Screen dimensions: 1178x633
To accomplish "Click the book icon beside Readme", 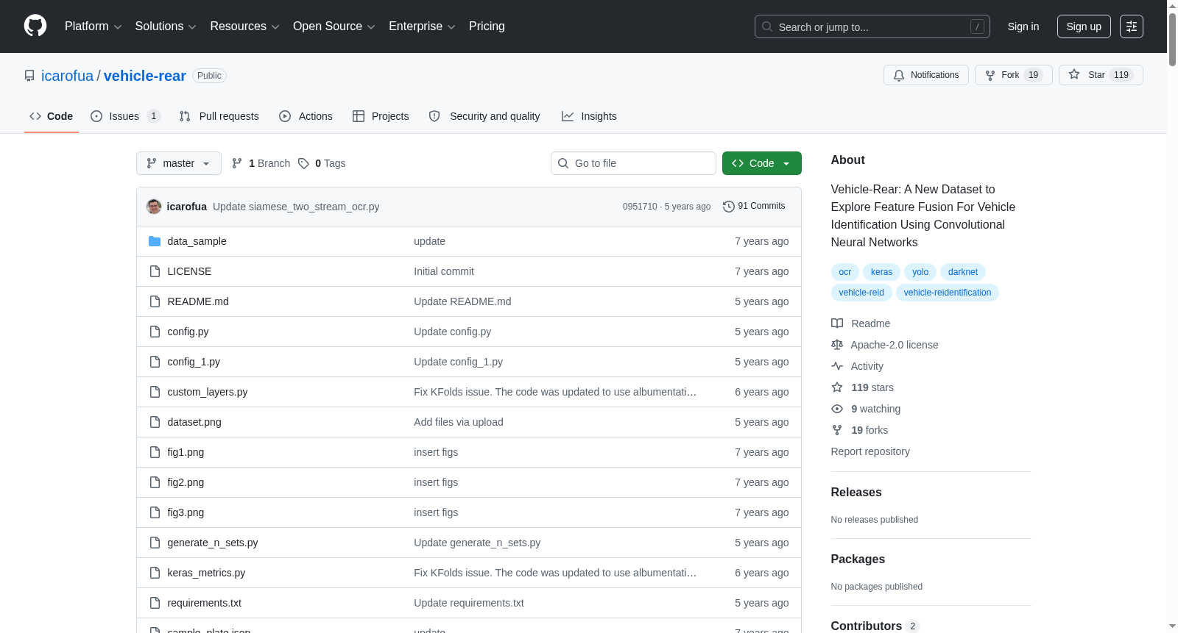I will tap(837, 323).
